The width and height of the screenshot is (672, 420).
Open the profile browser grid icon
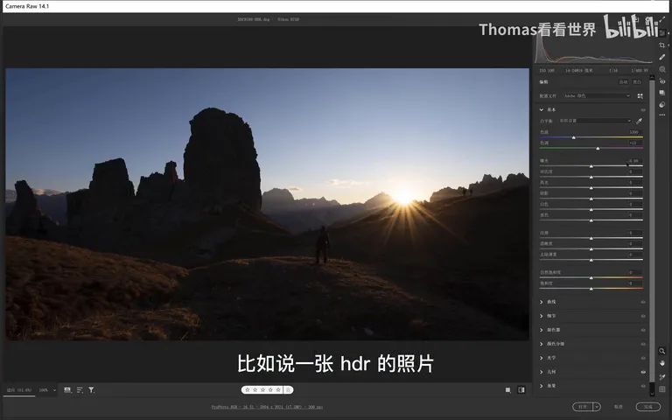pos(640,96)
